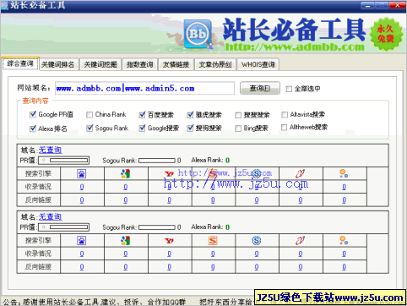The image size is (407, 306).
Task: Click the orange person icon in second table
Action: [x=344, y=241]
